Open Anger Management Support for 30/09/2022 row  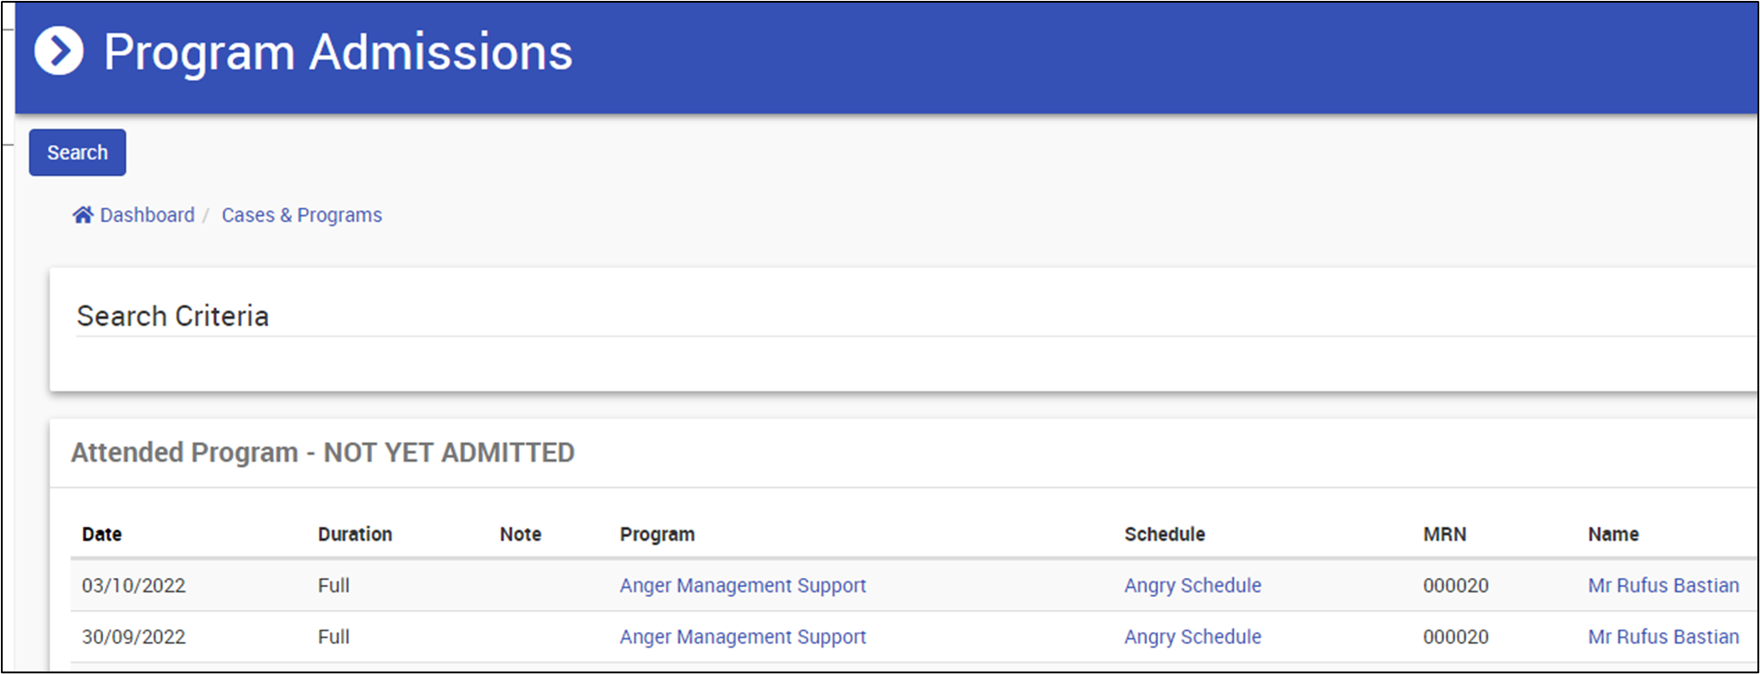pyautogui.click(x=742, y=638)
